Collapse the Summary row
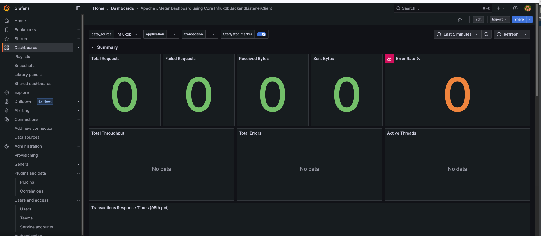The height and width of the screenshot is (236, 541). point(93,47)
